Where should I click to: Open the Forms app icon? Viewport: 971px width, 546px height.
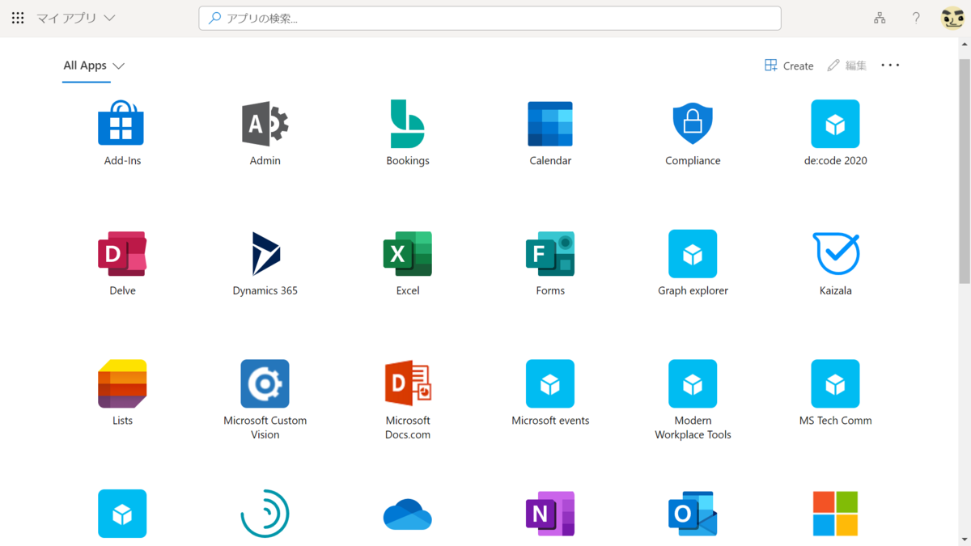550,253
